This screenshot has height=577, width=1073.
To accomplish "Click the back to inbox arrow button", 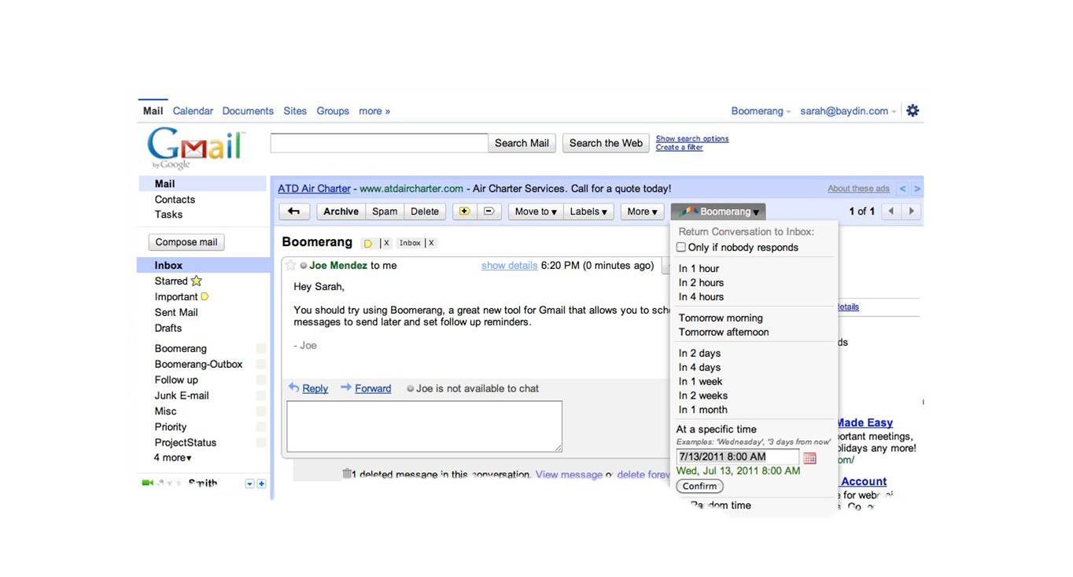I will pos(294,211).
